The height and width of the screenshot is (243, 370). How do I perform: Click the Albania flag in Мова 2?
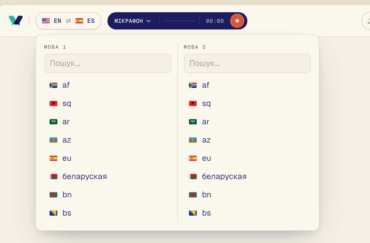coord(193,103)
